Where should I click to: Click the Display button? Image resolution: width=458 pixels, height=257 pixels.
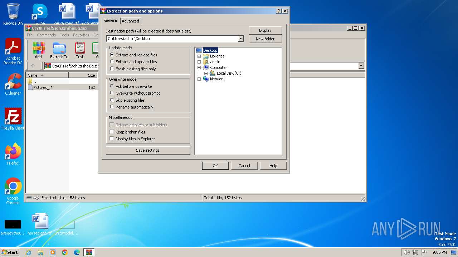265,30
